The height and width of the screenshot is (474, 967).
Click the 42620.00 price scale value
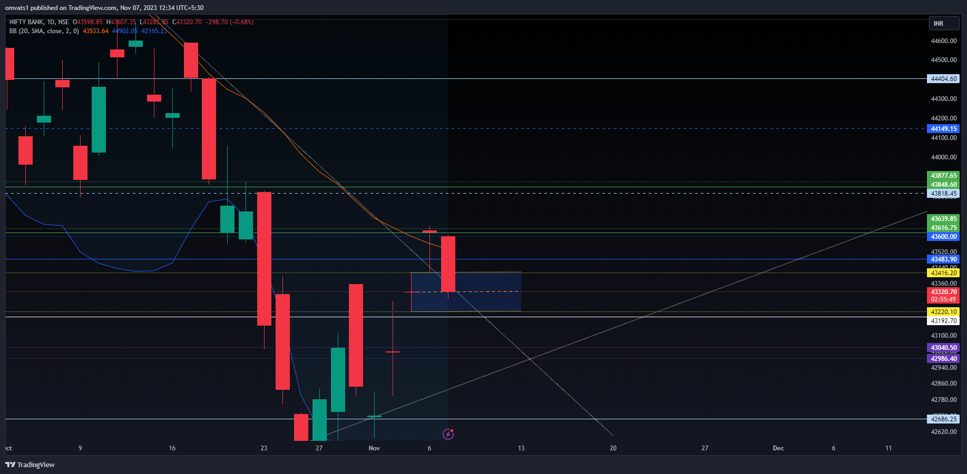tap(944, 432)
